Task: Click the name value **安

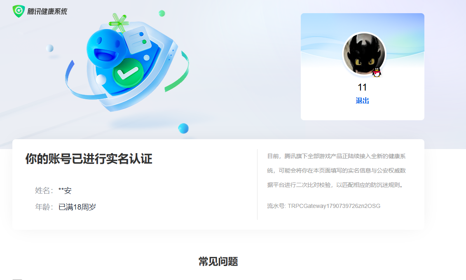Action: tap(65, 191)
